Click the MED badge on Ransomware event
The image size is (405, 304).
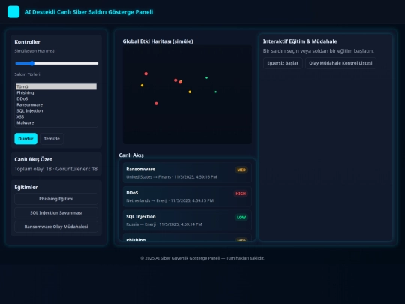click(x=241, y=170)
